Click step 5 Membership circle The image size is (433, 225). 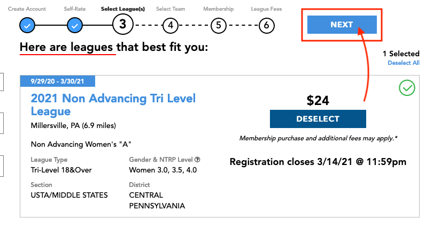click(x=218, y=25)
